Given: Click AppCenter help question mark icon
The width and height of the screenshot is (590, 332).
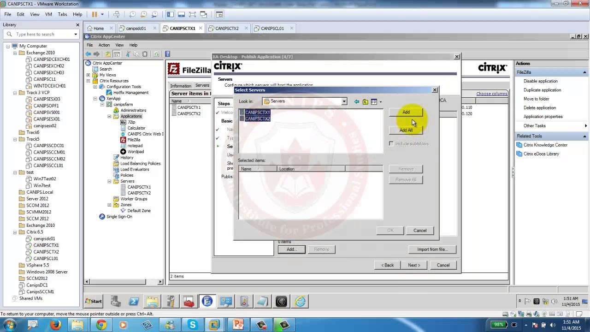Looking at the screenshot, I should point(168,54).
